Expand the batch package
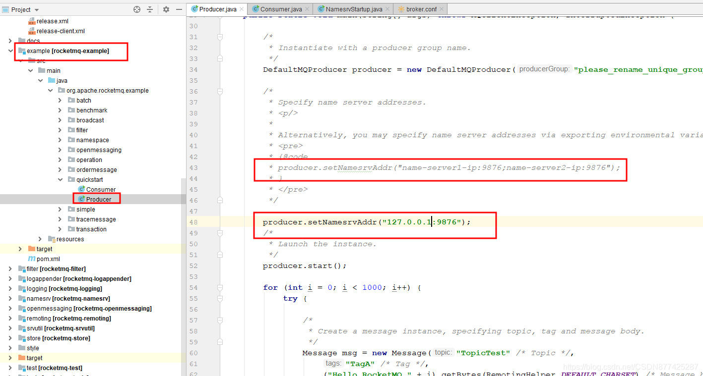This screenshot has height=376, width=703. point(60,100)
